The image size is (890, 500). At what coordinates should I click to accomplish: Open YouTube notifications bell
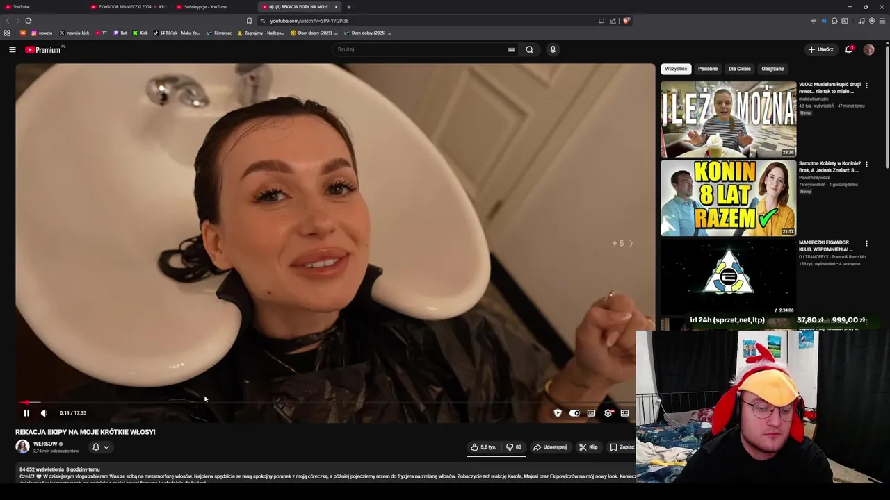(x=849, y=49)
